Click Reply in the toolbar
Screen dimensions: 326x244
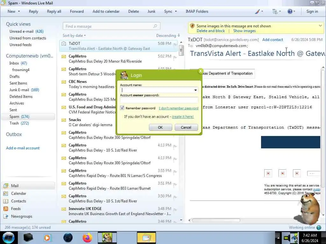[33, 11]
